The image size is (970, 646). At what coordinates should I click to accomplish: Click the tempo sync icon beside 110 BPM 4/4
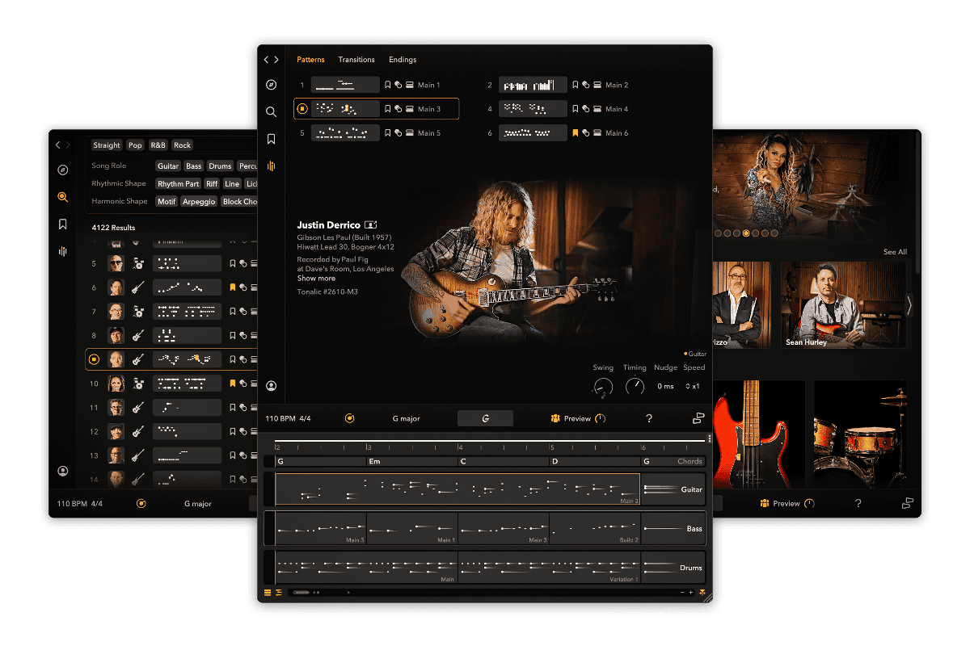click(349, 418)
